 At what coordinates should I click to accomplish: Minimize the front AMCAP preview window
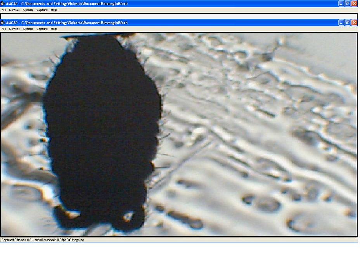point(341,22)
